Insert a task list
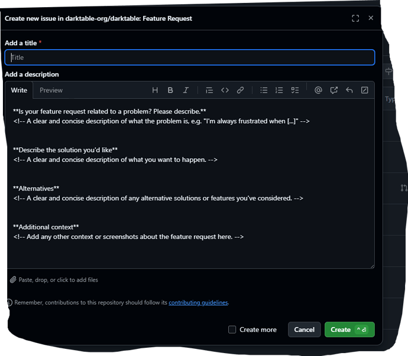 click(294, 90)
